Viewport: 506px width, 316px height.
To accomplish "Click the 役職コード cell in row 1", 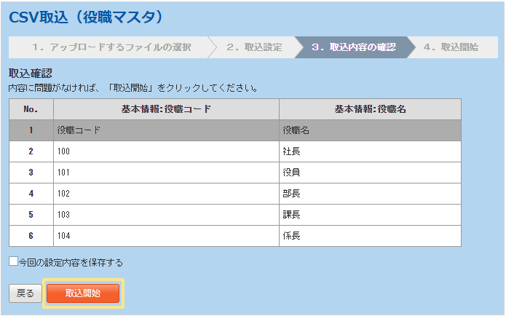I will (x=165, y=130).
